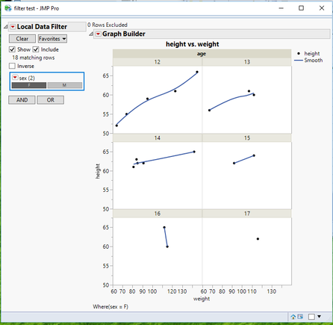
Task: Open the Favorites dropdown
Action: pyautogui.click(x=52, y=39)
